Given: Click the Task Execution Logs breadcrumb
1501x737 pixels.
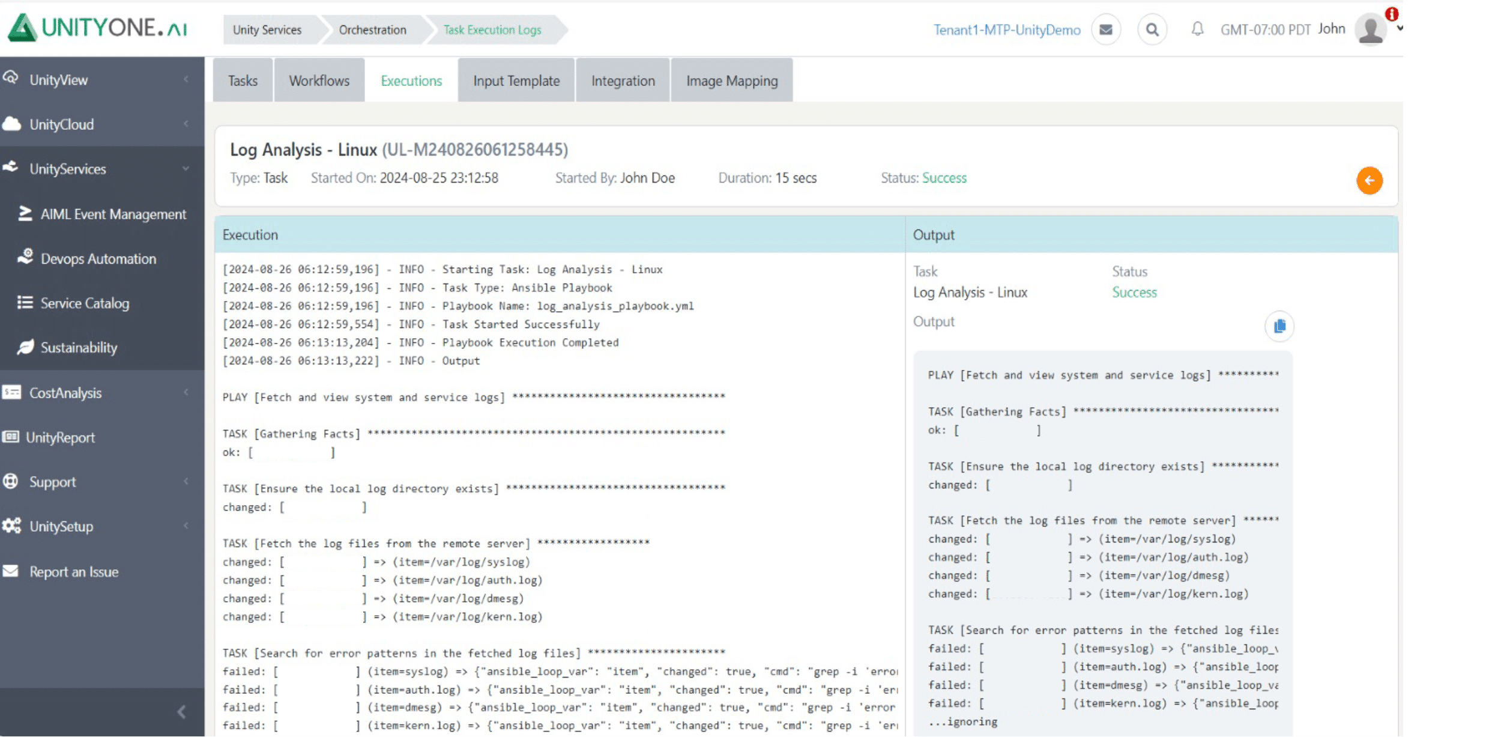Looking at the screenshot, I should coord(492,29).
